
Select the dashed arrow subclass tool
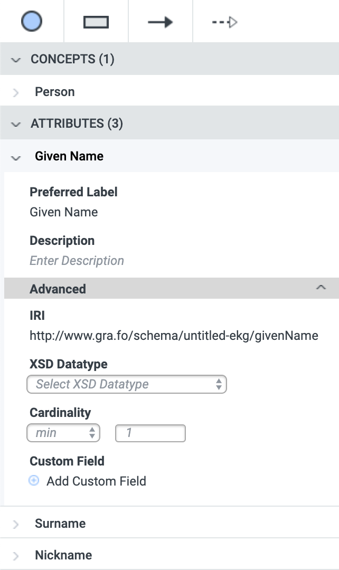pyautogui.click(x=224, y=22)
